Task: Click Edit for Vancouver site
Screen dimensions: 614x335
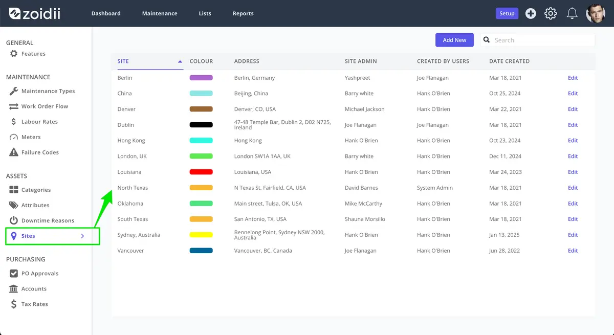Action: coord(573,251)
